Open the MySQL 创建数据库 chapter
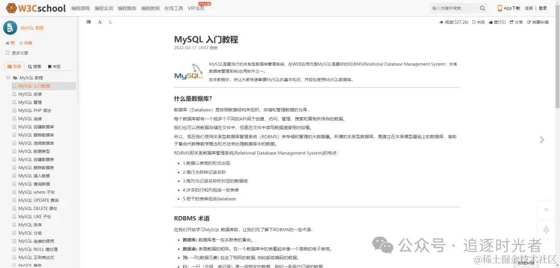Image resolution: width=560 pixels, height=268 pixels. [36, 127]
